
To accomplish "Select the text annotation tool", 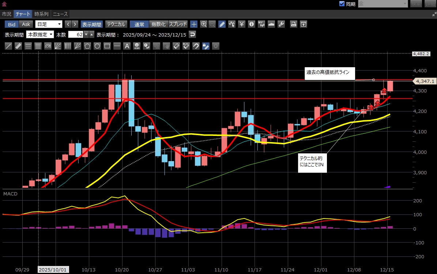I will point(127,46).
